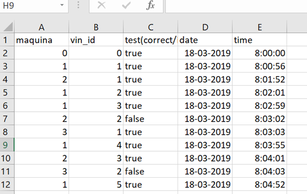Screen dimensions: 307x194
Task: Click the Enter checkmark icon in formula bar
Action: click(126, 5)
